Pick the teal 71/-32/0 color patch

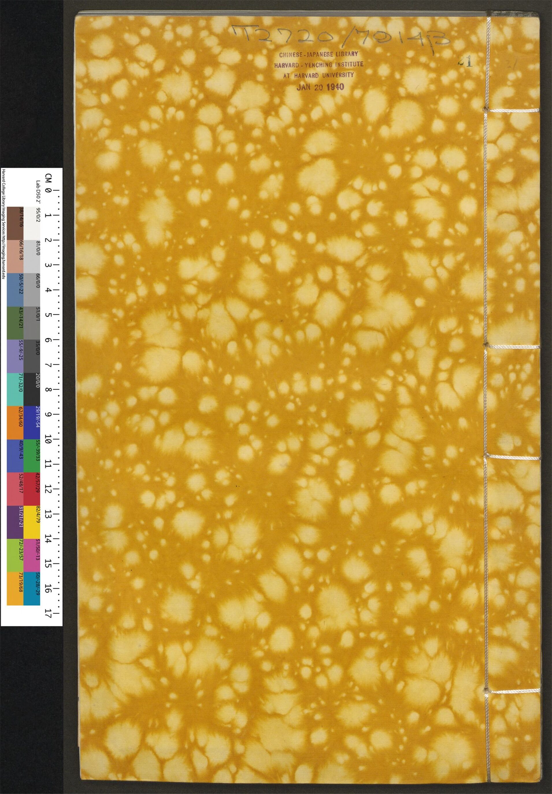click(x=15, y=389)
